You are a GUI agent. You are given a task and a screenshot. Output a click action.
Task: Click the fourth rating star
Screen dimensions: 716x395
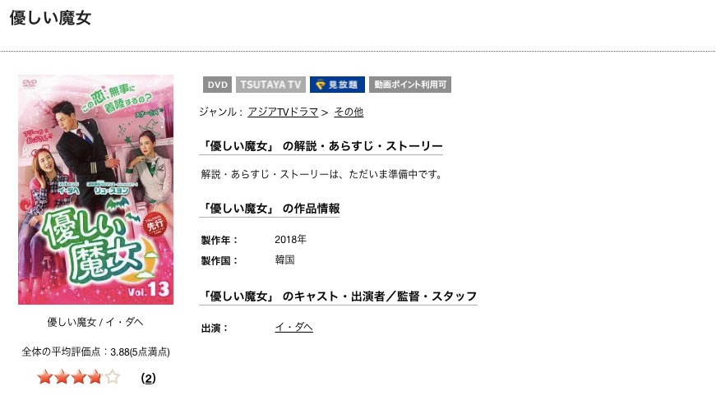(x=95, y=378)
